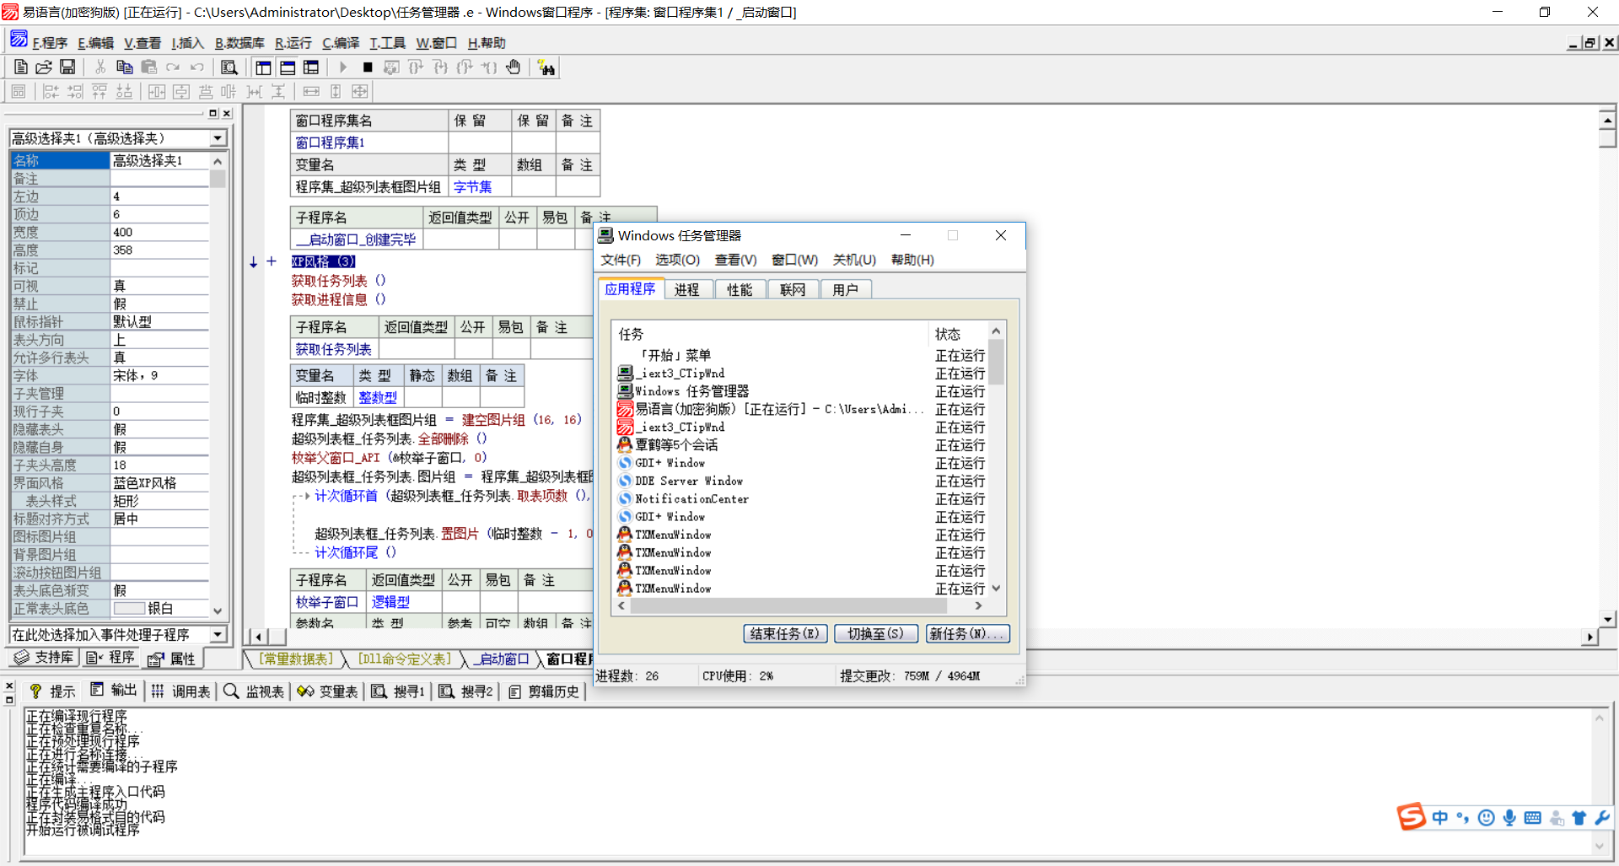Image resolution: width=1619 pixels, height=866 pixels.
Task: Open the [Dll命令定义表] editor tab
Action: pyautogui.click(x=405, y=659)
